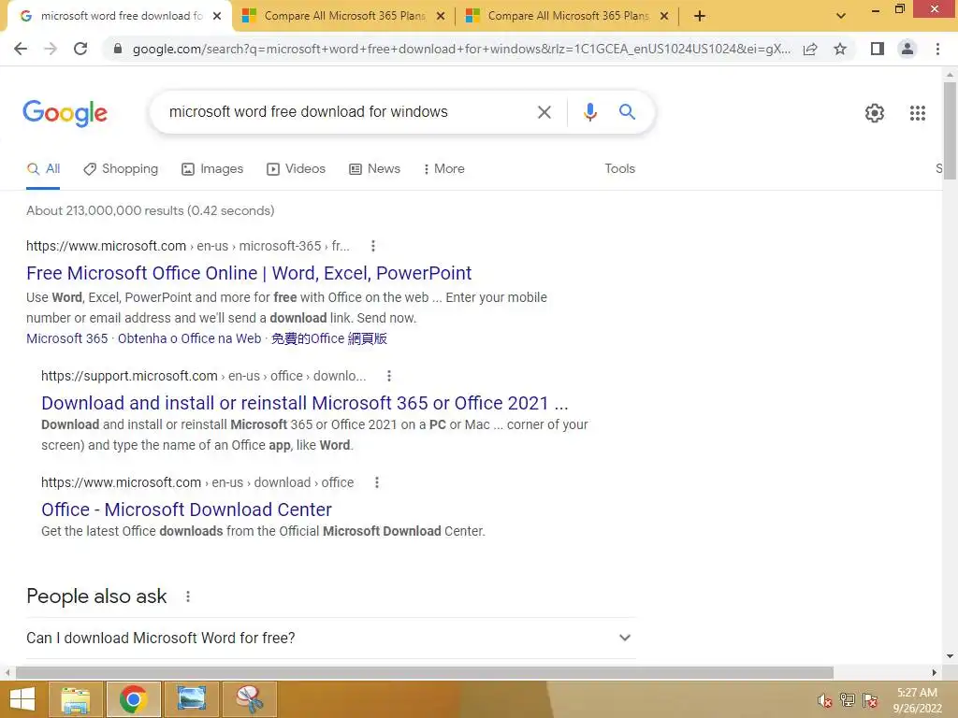Viewport: 958px width, 718px height.
Task: Open the Google apps grid
Action: 917,113
